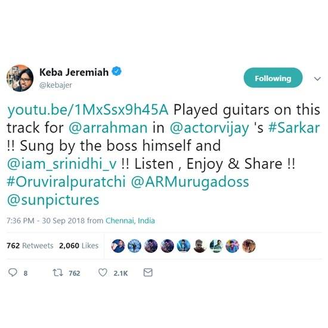Open the @ARMurugadoss mention

pos(190,182)
